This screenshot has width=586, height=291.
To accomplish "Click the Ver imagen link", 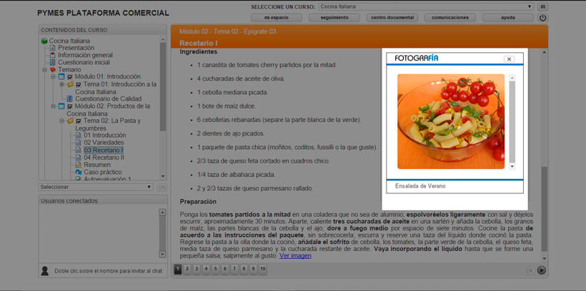I will tap(295, 256).
